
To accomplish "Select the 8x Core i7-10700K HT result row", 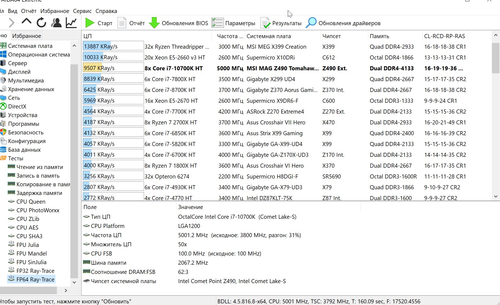I will [174, 68].
